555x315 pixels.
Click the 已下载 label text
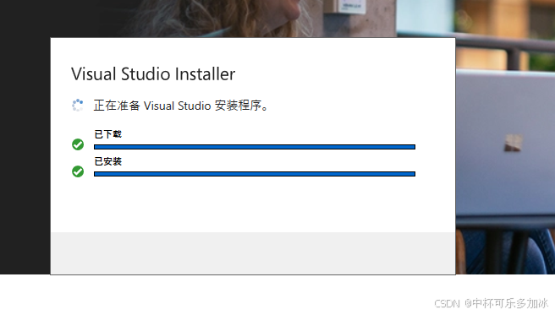108,134
